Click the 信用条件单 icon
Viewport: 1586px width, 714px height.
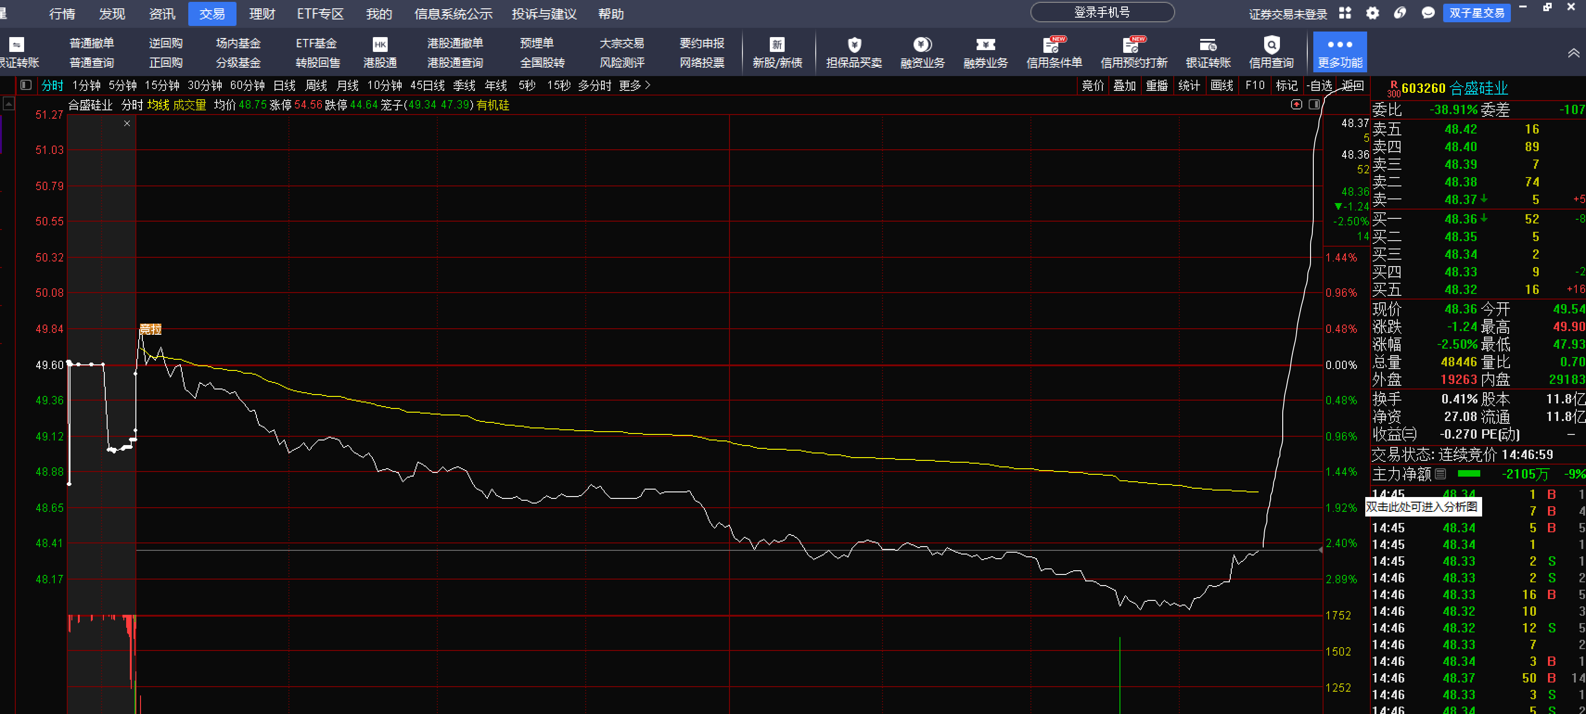[1053, 45]
